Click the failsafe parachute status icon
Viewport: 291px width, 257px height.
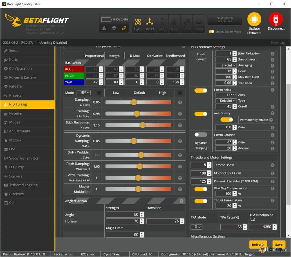tap(114, 28)
